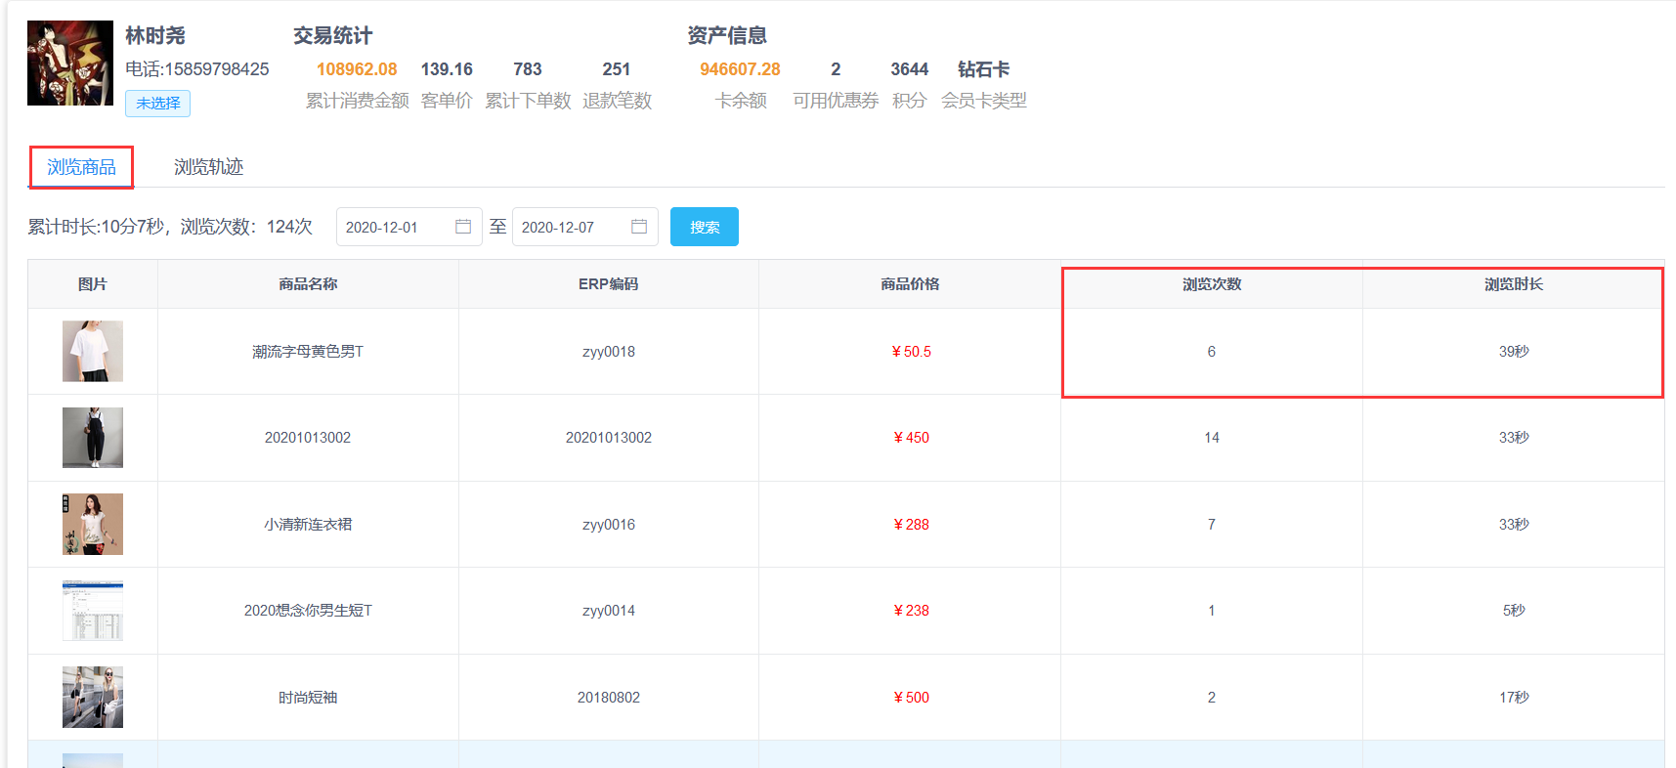
Task: Click ERP code 20180802
Action: click(x=609, y=698)
